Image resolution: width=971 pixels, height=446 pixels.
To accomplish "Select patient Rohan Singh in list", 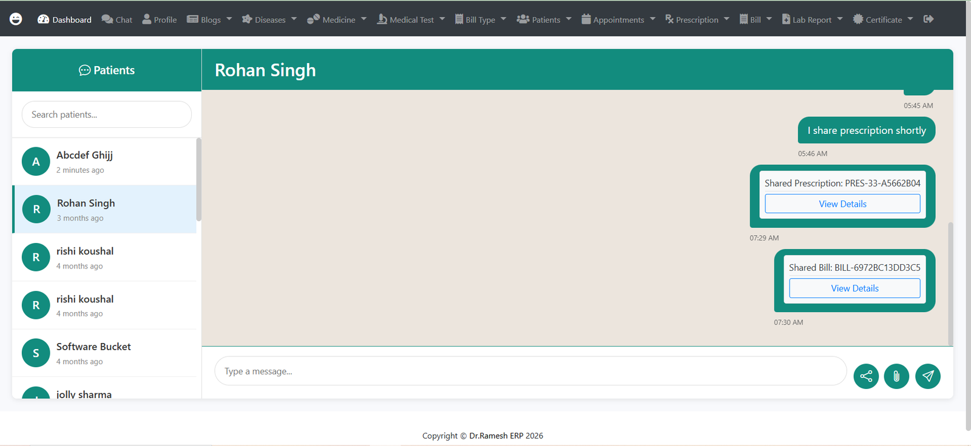I will click(104, 209).
